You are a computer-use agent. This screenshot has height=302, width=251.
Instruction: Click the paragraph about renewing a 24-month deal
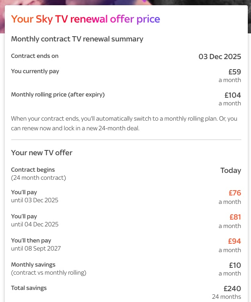click(x=124, y=123)
